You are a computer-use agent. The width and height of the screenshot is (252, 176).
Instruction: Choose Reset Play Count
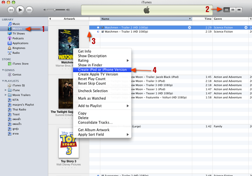pos(102,79)
